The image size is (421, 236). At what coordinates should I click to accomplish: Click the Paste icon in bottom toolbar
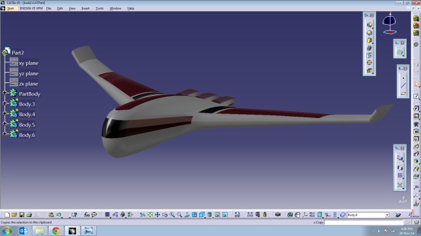pyautogui.click(x=51, y=215)
